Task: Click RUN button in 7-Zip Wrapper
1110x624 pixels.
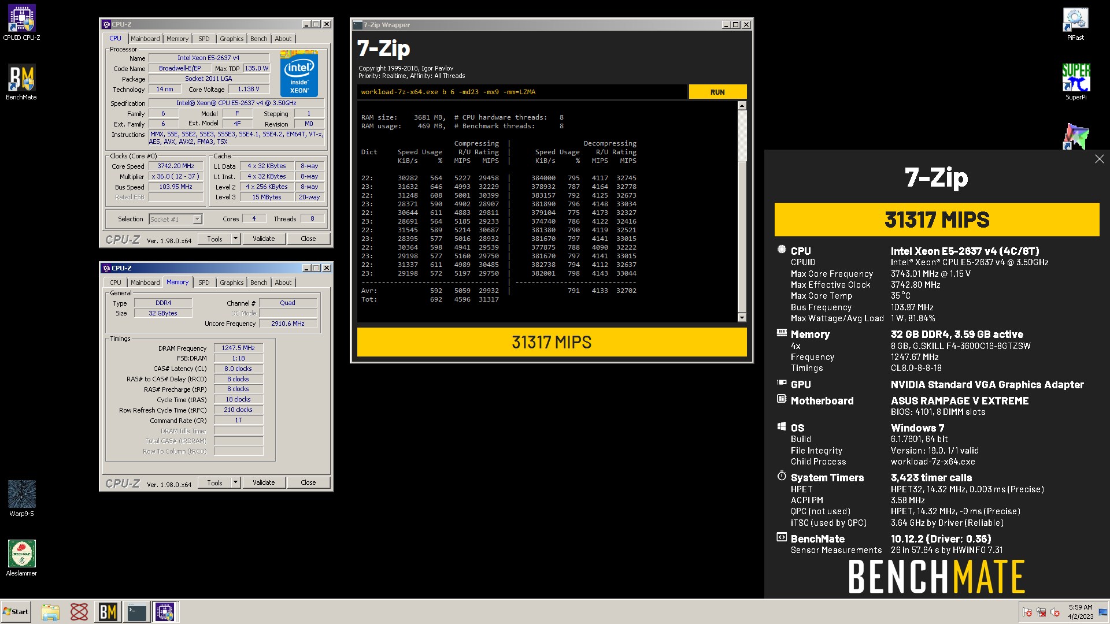Action: click(x=717, y=92)
